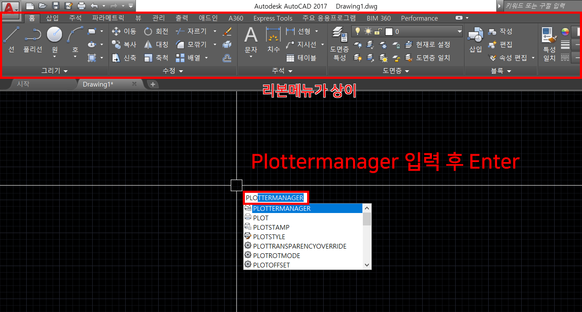Click the white layer color swatch

tap(389, 31)
